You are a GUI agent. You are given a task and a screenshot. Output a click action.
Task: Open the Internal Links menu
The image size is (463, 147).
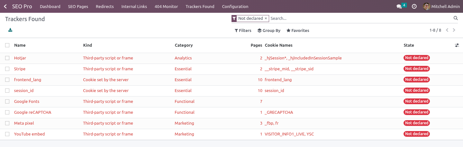tap(134, 6)
